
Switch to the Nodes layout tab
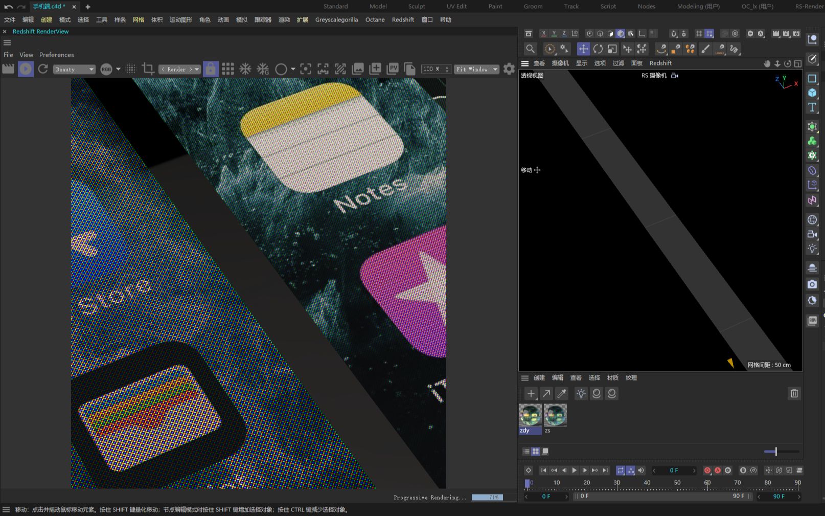pos(647,6)
